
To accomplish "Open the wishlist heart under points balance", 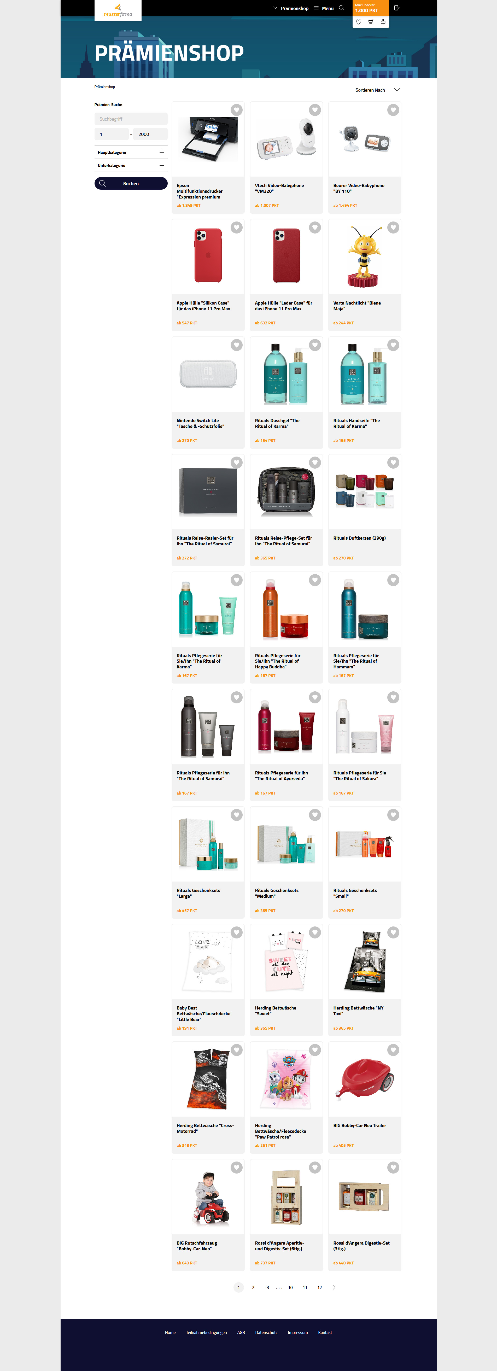I will tap(359, 22).
